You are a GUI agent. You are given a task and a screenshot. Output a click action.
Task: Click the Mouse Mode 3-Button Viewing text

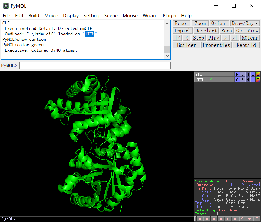227,181
